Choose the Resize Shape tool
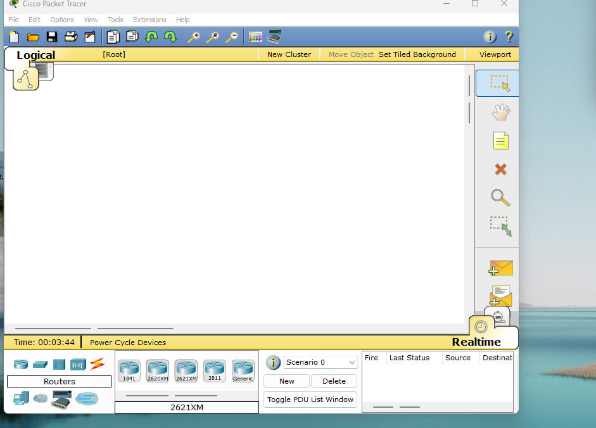This screenshot has width=596, height=428. tap(501, 227)
